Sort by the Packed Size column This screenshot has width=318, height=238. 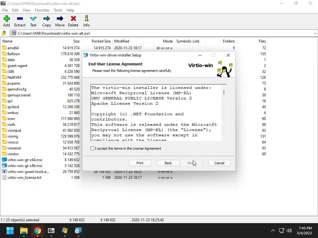97,41
